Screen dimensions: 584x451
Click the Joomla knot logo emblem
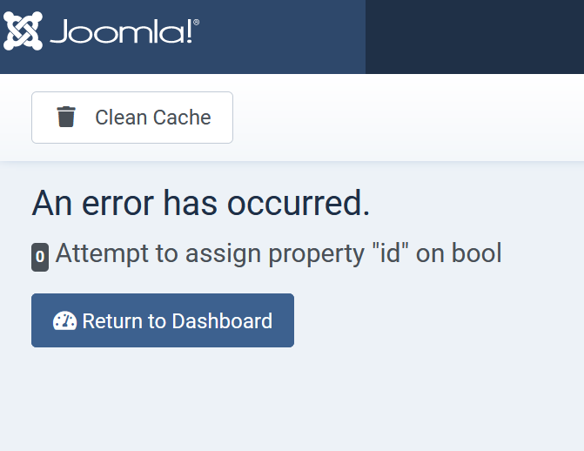(x=23, y=31)
